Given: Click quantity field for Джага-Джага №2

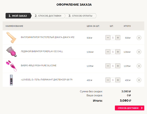Looking at the screenshot, I should pyautogui.click(x=113, y=38).
